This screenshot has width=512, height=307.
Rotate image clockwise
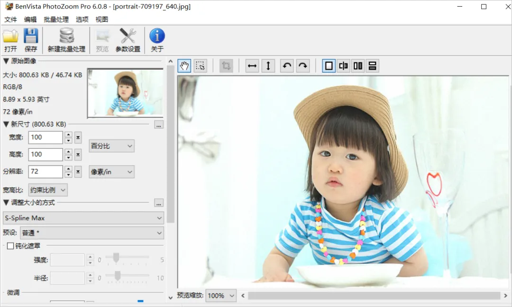(303, 66)
